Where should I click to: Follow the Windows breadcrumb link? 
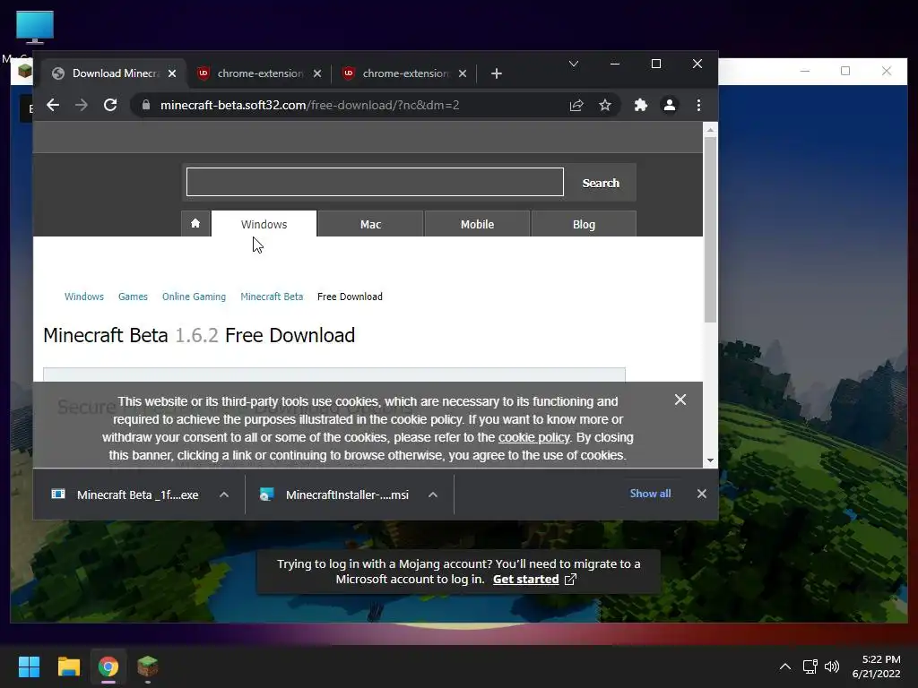coord(83,297)
